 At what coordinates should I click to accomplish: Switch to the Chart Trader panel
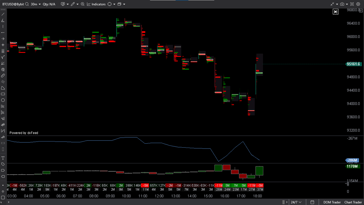tap(353, 202)
